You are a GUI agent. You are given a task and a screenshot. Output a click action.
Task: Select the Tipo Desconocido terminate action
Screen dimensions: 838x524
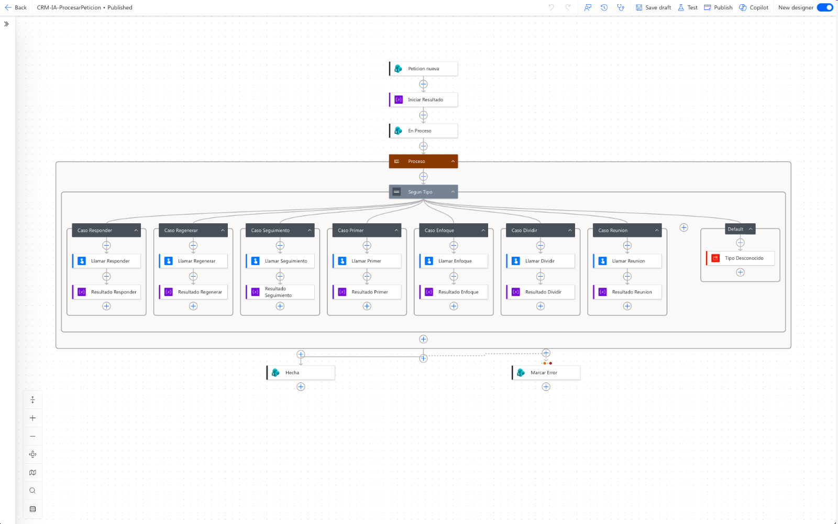740,258
